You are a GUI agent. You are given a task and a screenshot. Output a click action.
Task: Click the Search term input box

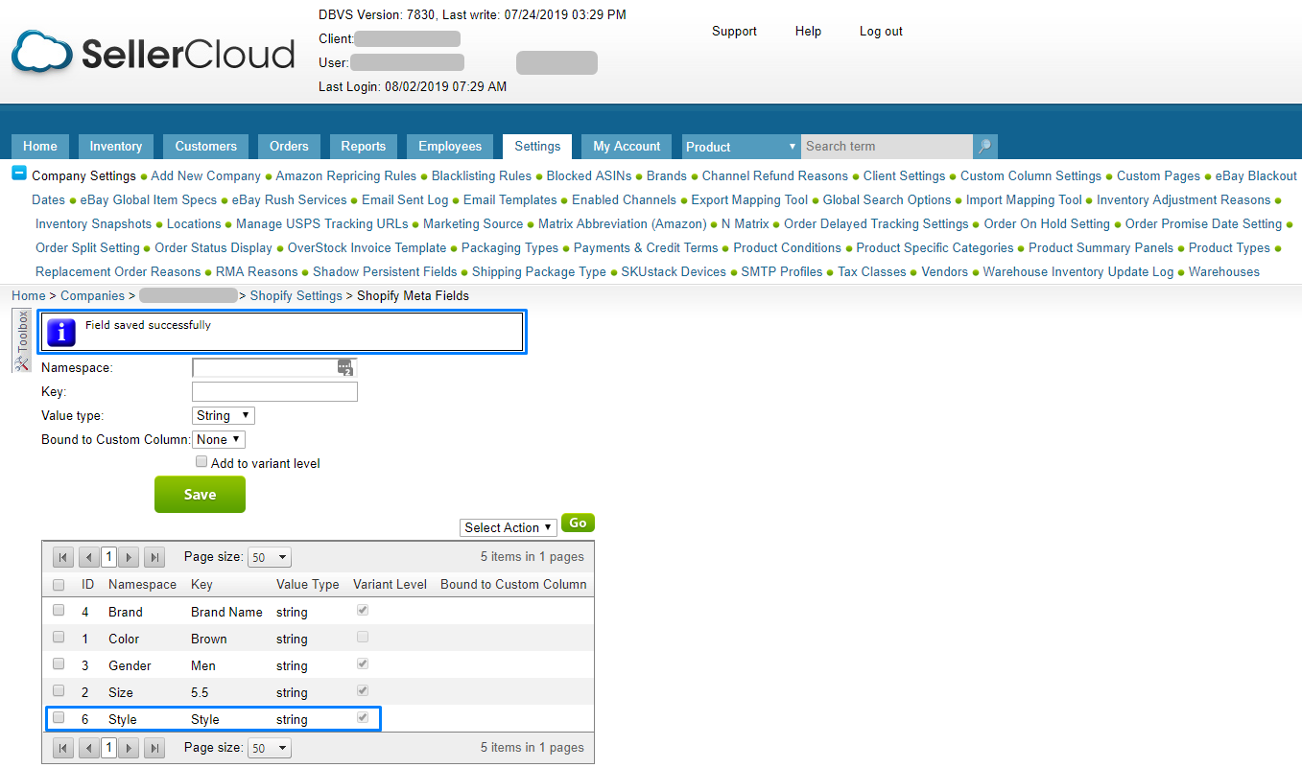[x=887, y=147]
